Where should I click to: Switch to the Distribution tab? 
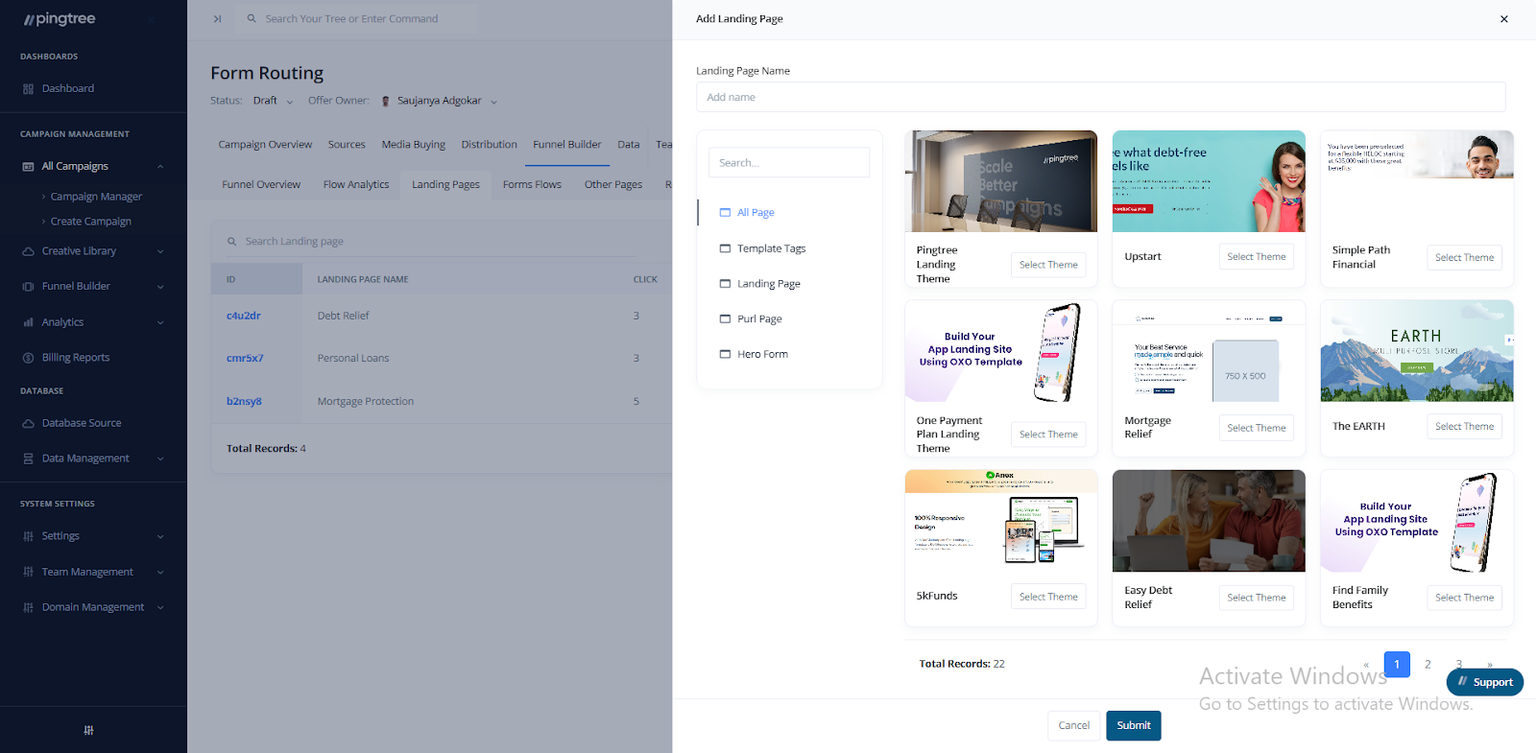[x=489, y=145]
